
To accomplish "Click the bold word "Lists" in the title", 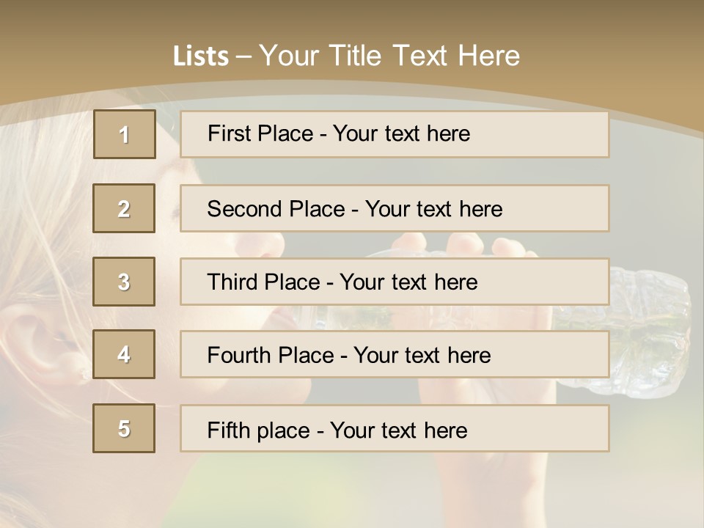I will [x=201, y=56].
